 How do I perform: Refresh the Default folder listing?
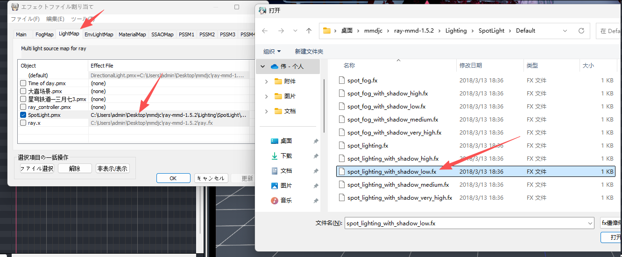tap(581, 31)
